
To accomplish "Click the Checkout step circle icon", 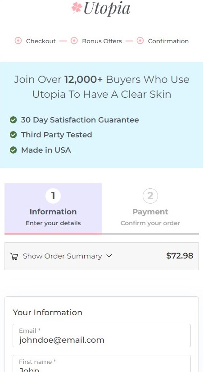I will (18, 41).
